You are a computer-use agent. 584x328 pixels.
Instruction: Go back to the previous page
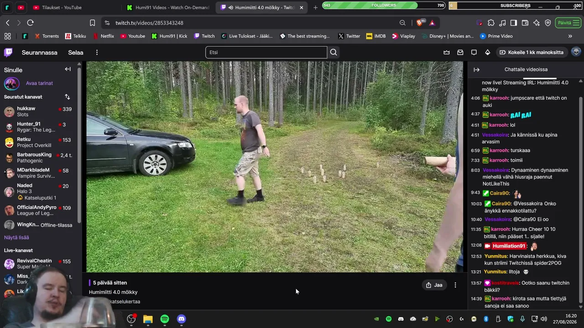(8, 23)
